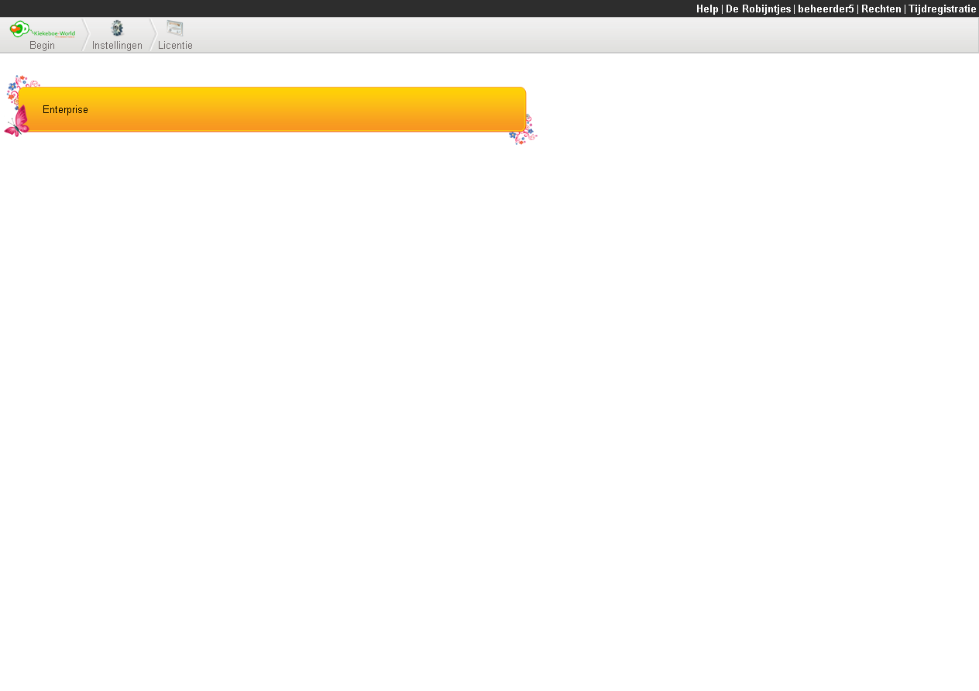Viewport: 979px width, 691px height.
Task: Click chevron separator between Instellingen and Licentie
Action: pyautogui.click(x=153, y=36)
